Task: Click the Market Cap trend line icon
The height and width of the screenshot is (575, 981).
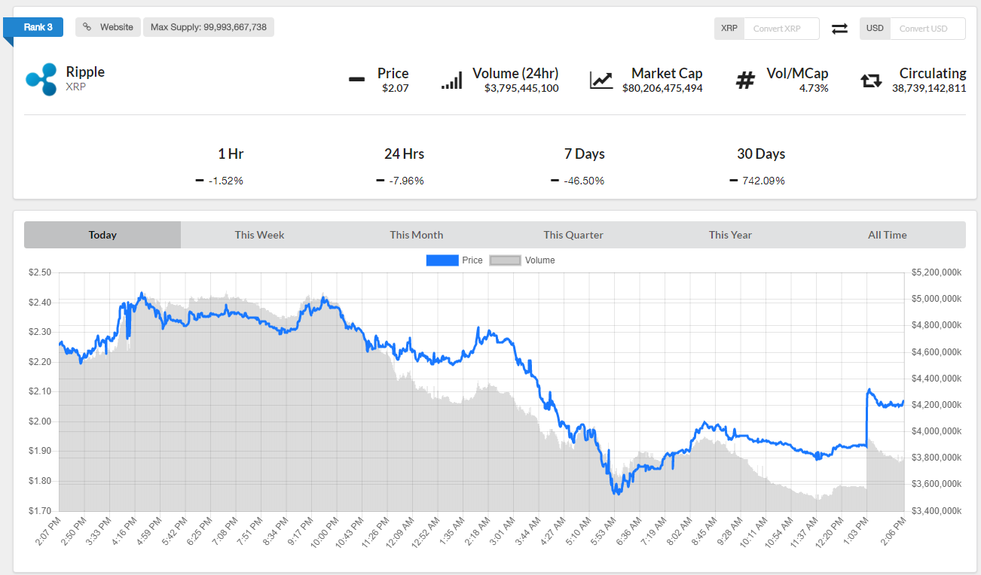Action: click(601, 80)
